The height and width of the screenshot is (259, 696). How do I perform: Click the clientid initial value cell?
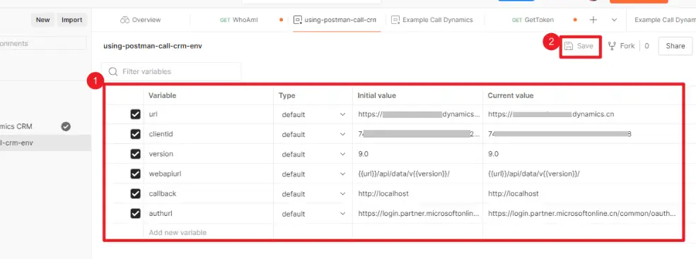(417, 134)
